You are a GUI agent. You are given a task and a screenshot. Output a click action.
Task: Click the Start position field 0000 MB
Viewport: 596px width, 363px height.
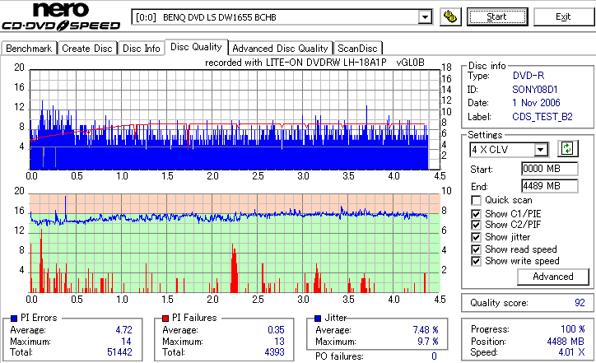click(x=550, y=169)
